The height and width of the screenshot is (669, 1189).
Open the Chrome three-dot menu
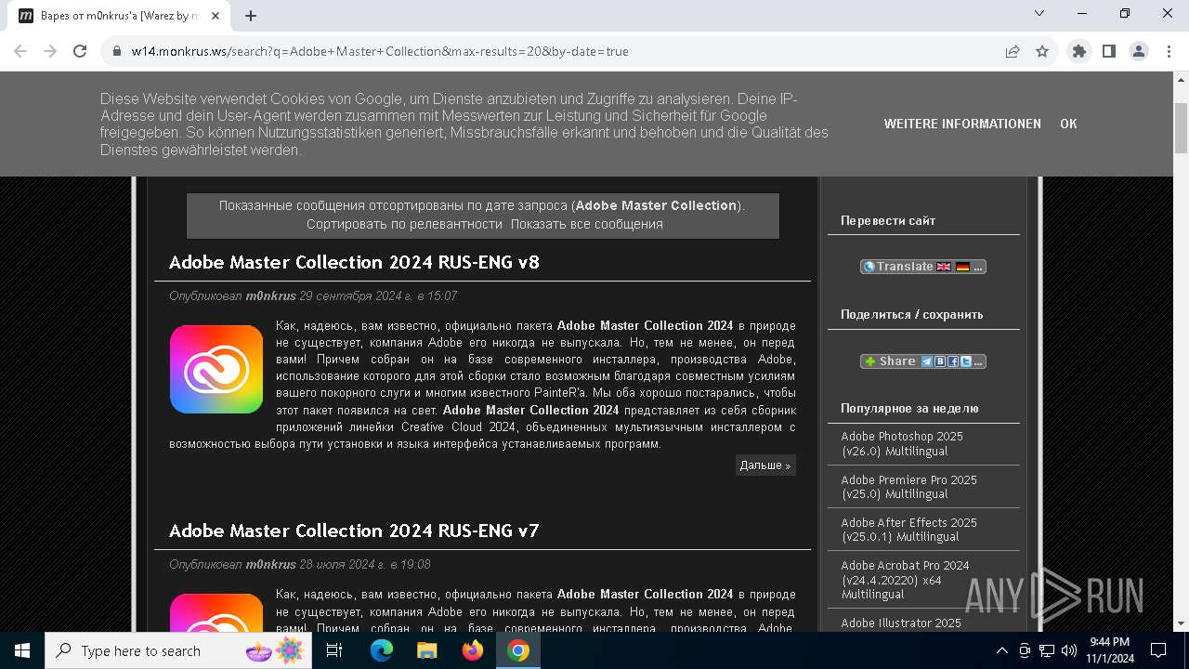pos(1168,51)
